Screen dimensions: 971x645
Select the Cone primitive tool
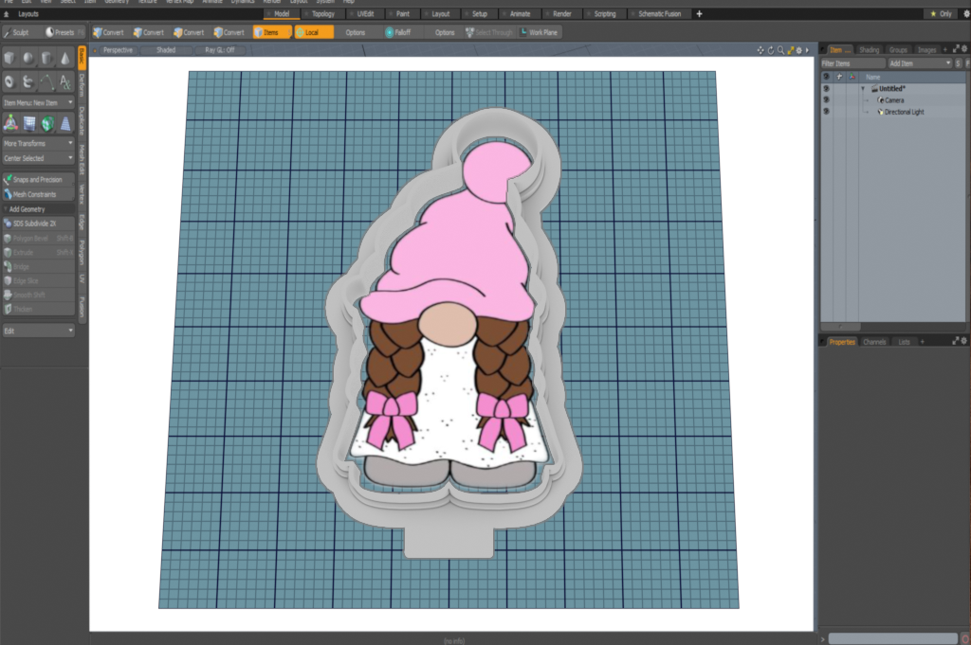point(64,59)
